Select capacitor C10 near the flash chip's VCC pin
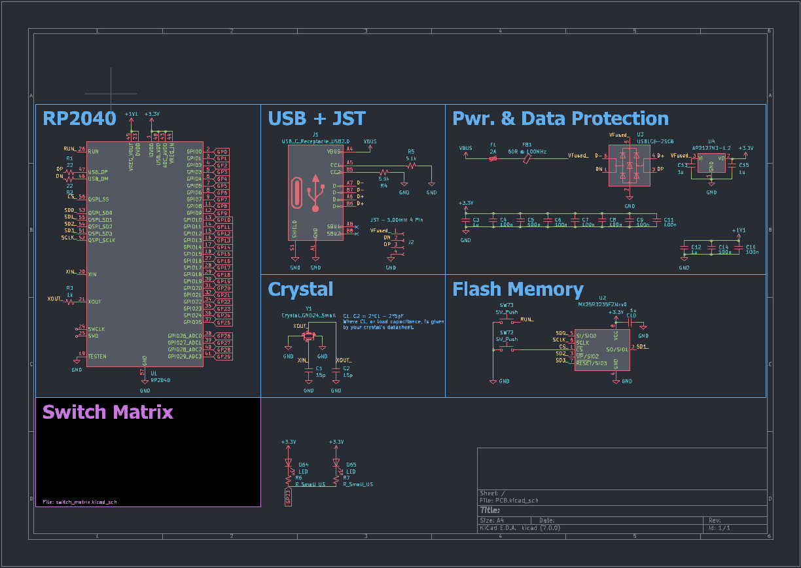Screen dimensions: 801x568 click(630, 322)
